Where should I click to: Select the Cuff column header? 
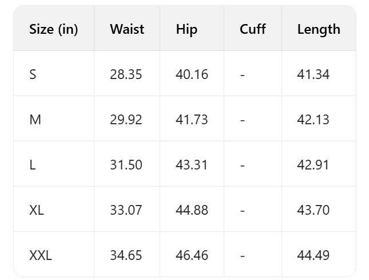[253, 29]
